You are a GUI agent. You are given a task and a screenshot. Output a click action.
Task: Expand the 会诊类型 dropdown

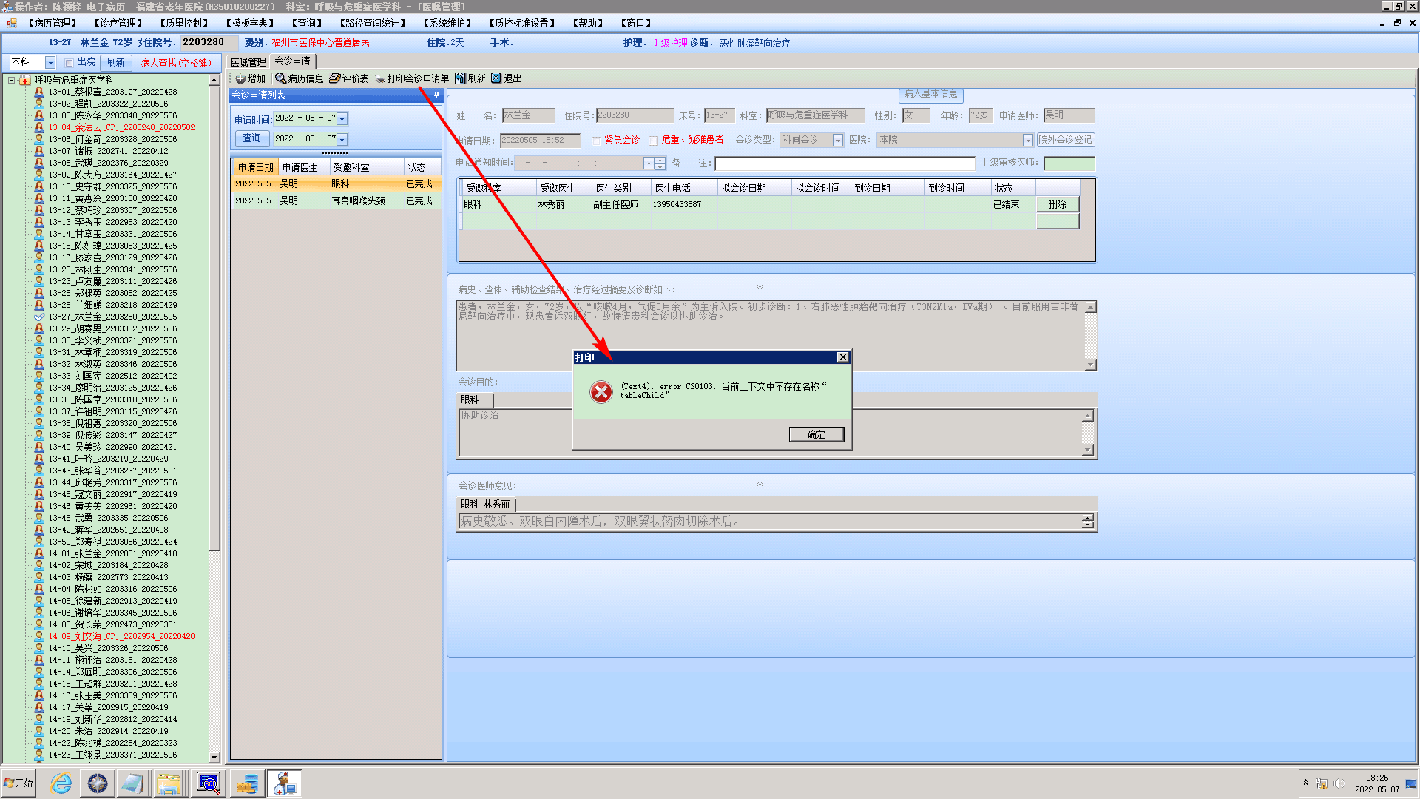(x=838, y=140)
